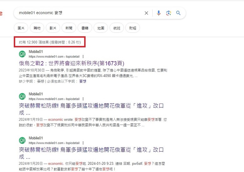Start voice search with the microphone icon
The width and height of the screenshot is (244, 172).
click(159, 13)
